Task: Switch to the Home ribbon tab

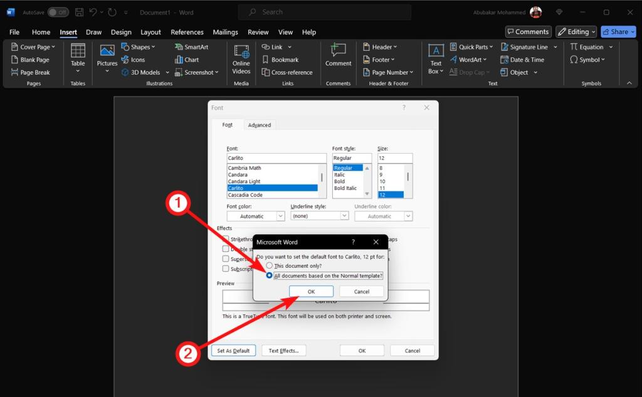Action: 41,32
